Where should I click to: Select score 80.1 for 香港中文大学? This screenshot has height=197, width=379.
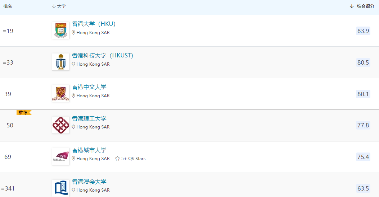click(x=363, y=94)
